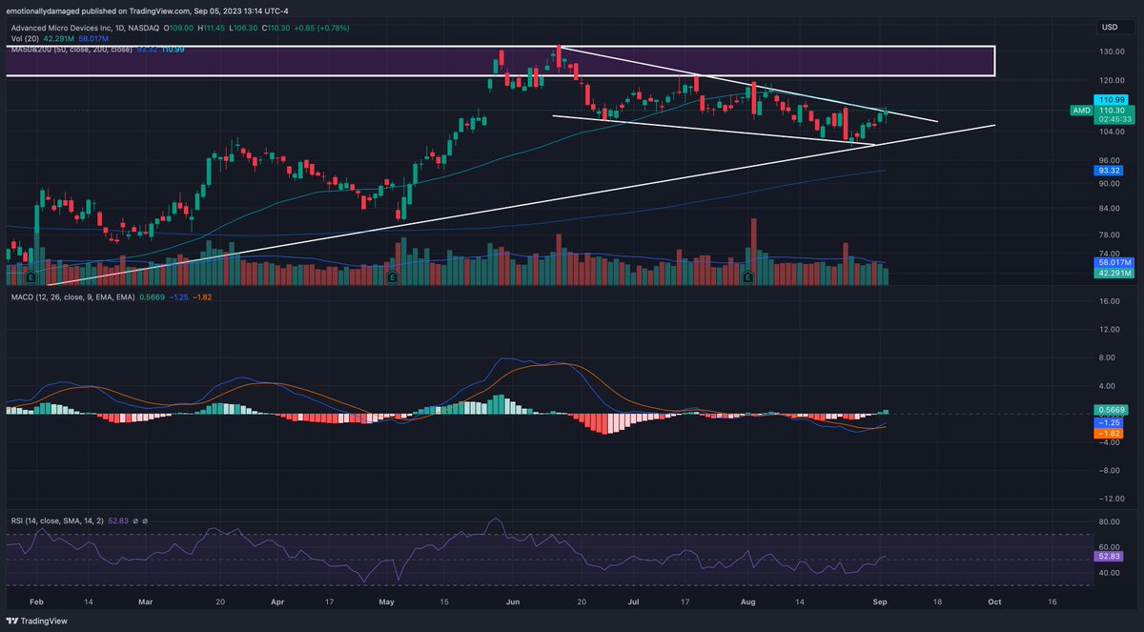Image resolution: width=1144 pixels, height=632 pixels.
Task: Open the earnings 'E' marker near August
Action: point(748,277)
